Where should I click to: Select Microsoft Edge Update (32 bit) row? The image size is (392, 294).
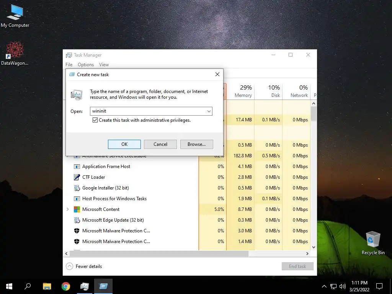187,220
